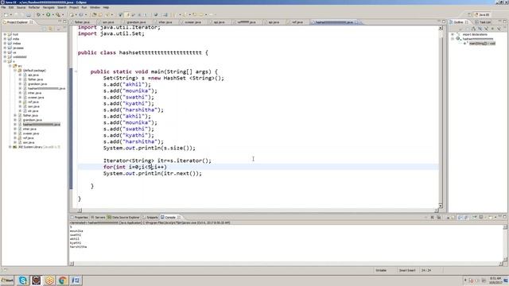
Task: Open the Window menu
Action: [95, 7]
